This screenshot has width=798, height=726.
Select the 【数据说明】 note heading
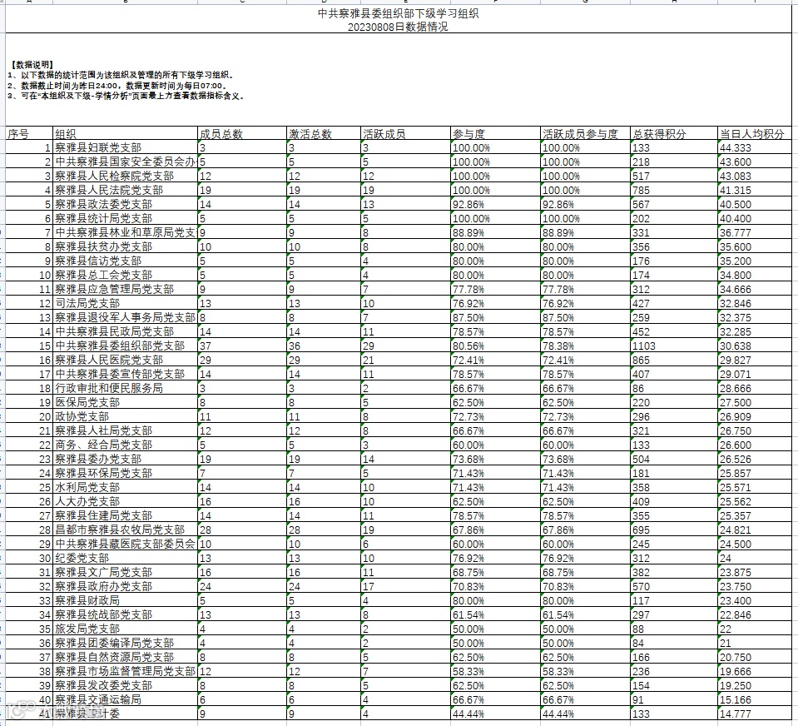[32, 65]
